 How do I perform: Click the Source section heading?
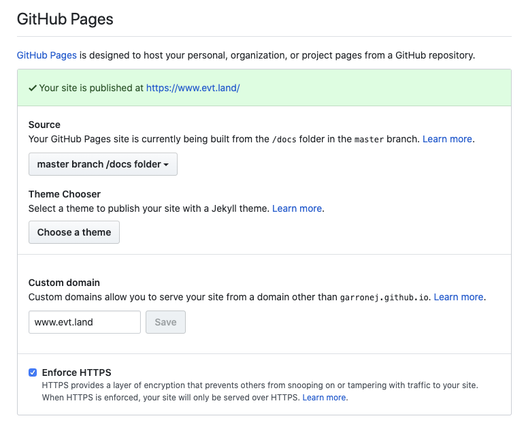(44, 125)
